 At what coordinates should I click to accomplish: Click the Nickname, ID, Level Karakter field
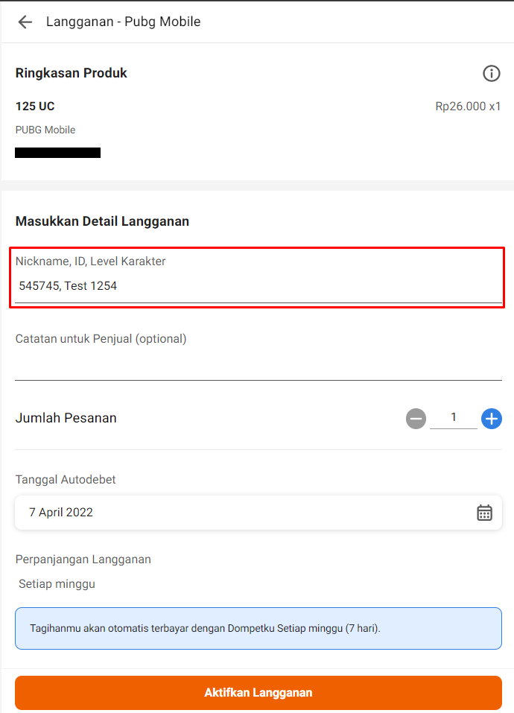tap(257, 285)
